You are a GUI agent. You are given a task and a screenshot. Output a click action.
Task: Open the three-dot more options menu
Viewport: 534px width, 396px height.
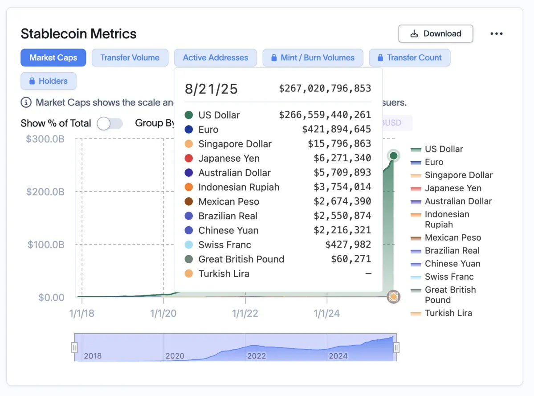click(496, 34)
